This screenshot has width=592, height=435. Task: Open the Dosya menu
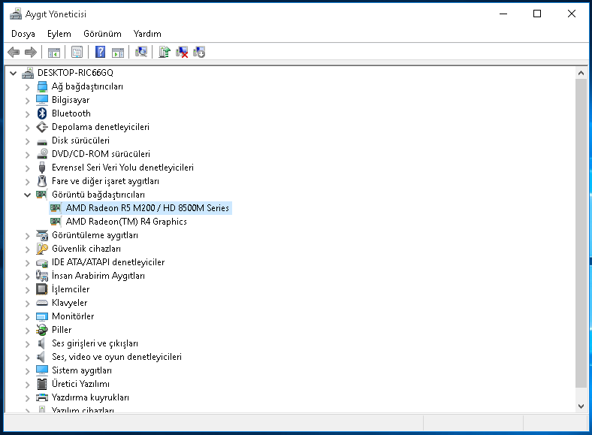click(x=23, y=34)
